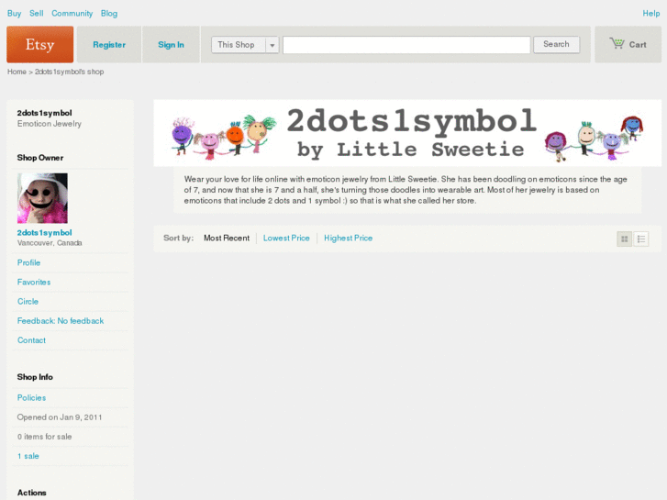The height and width of the screenshot is (500, 667).
Task: Click the '2dots1symbol's shop' breadcrumb text
Action: [70, 72]
